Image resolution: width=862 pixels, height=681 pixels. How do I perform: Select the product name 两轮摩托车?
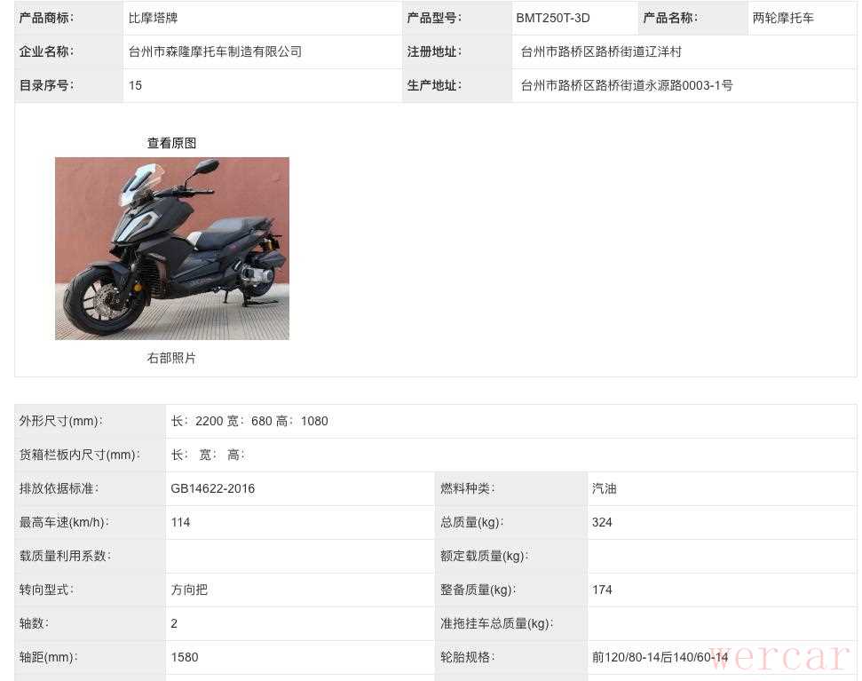click(x=783, y=18)
